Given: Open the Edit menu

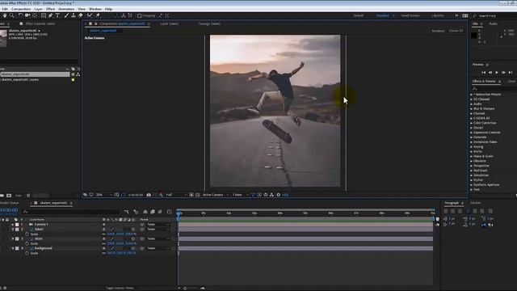Looking at the screenshot, I should 5,9.
